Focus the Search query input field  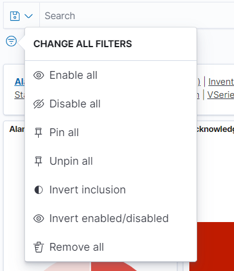137,16
